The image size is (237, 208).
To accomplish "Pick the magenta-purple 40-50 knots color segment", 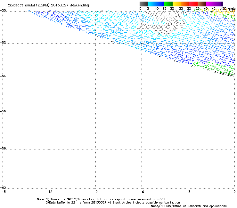I will coord(214,4).
